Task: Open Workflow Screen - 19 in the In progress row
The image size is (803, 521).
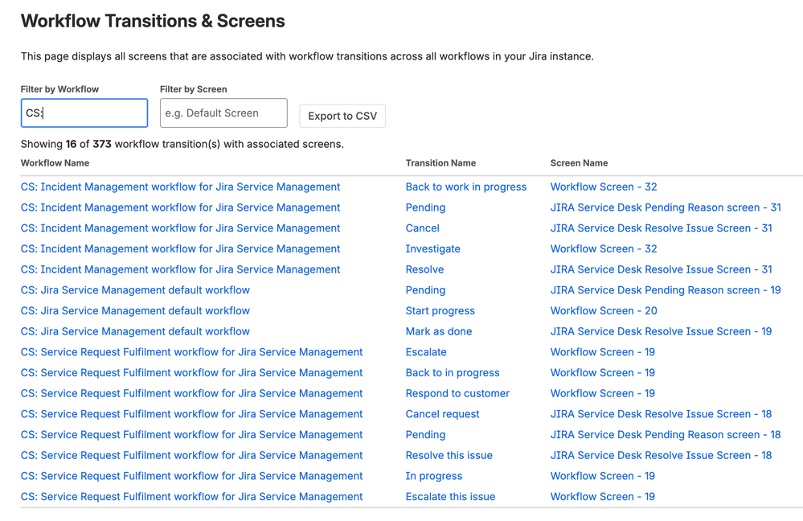Action: pos(602,476)
